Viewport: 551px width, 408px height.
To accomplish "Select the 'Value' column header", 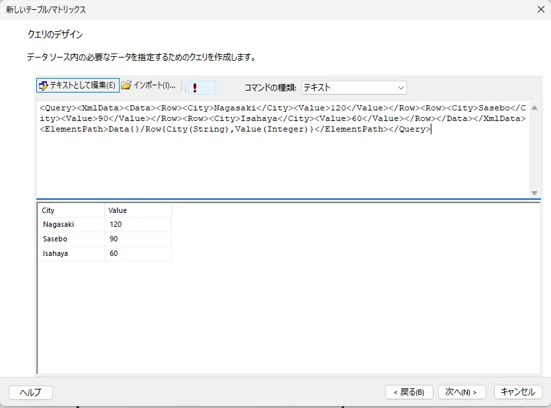I will tap(138, 210).
